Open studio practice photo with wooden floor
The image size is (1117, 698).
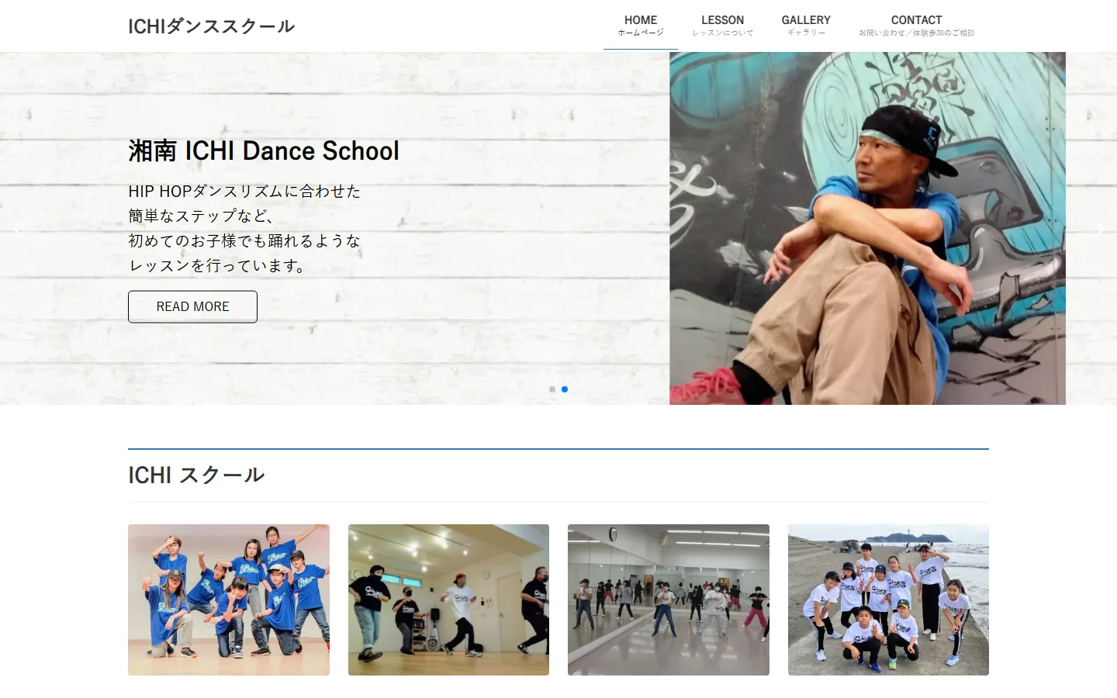[448, 600]
